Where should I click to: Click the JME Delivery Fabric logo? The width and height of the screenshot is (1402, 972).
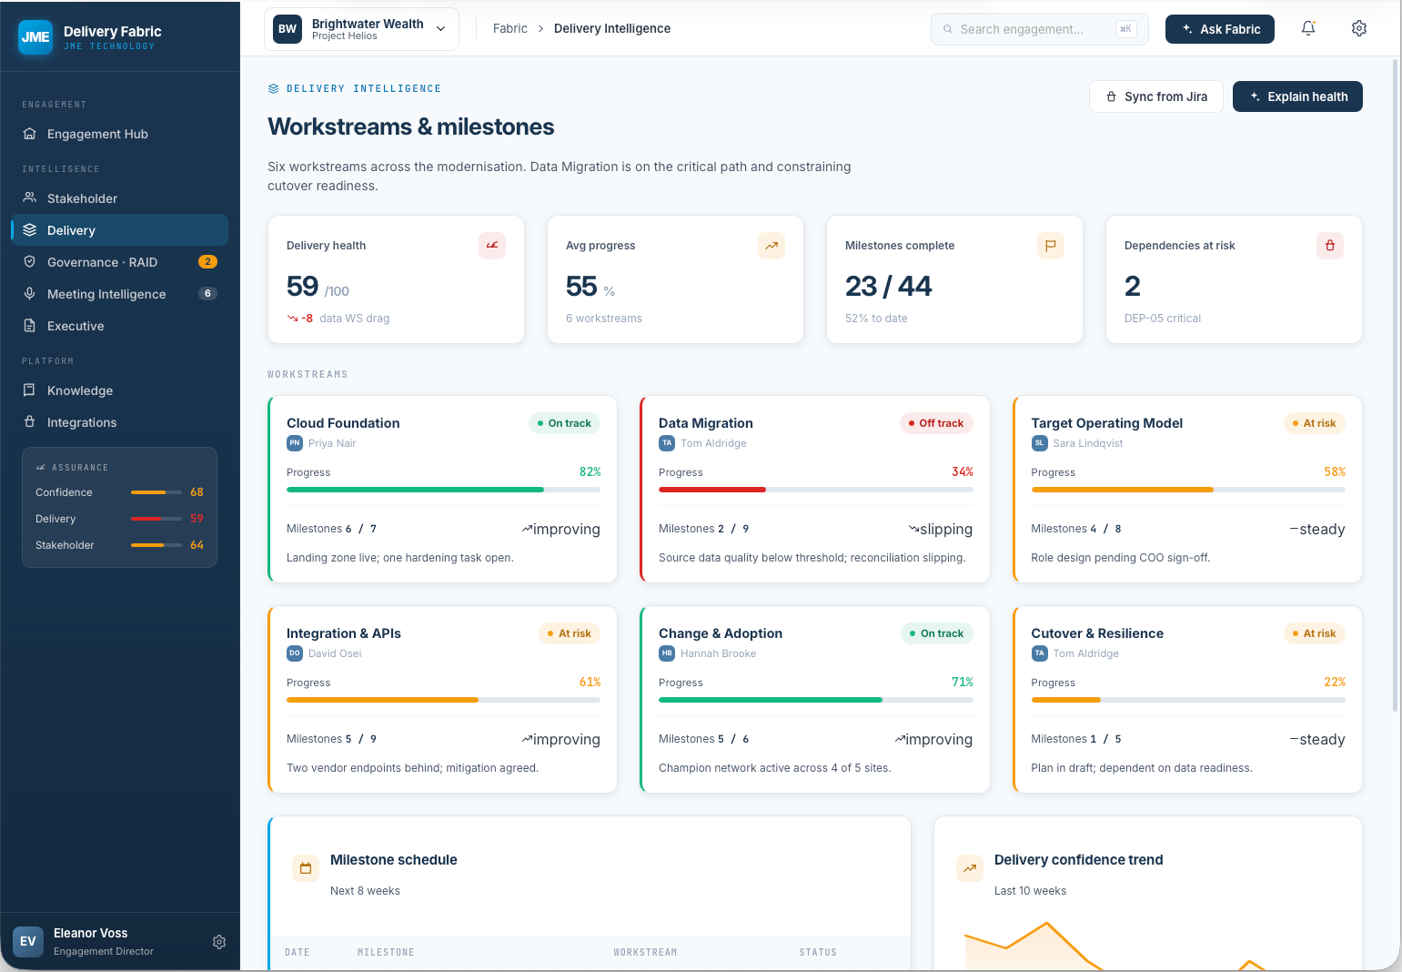[35, 37]
